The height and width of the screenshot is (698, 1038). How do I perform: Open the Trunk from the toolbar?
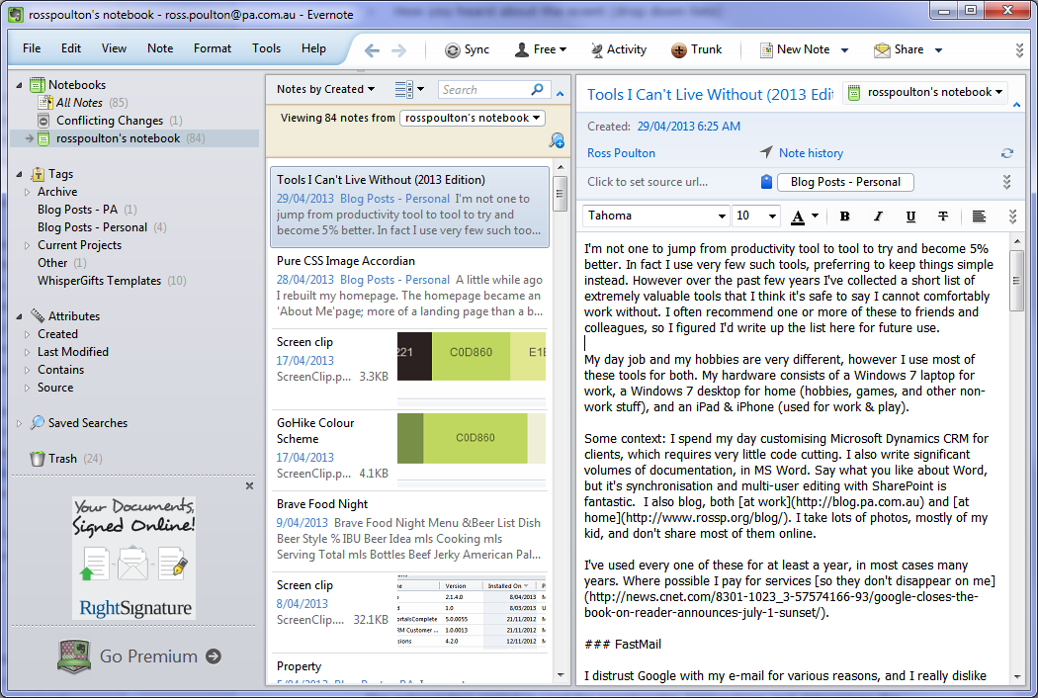pyautogui.click(x=697, y=48)
